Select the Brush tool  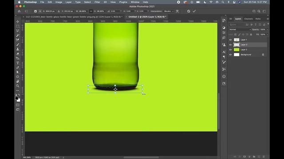coord(18,45)
